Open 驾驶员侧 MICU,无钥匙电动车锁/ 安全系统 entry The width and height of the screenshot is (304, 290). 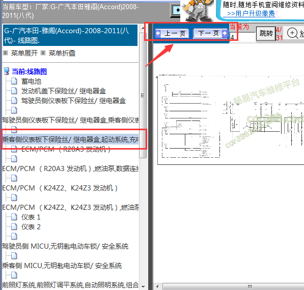coord(65,246)
